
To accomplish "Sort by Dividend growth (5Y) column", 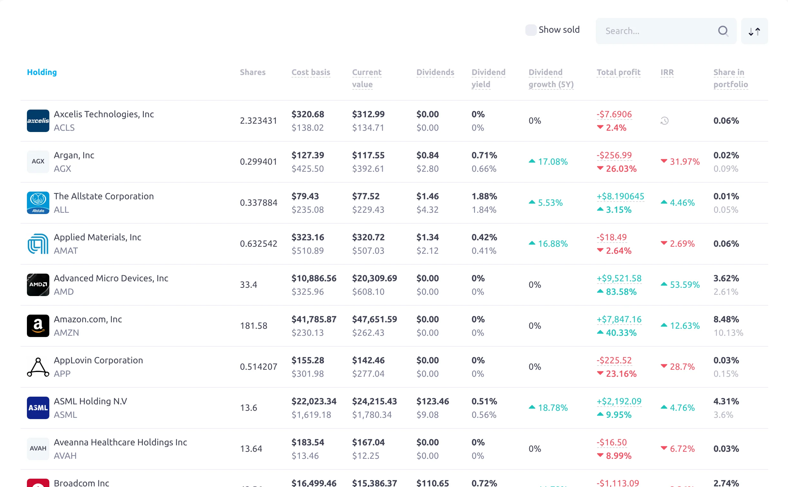I will point(551,78).
